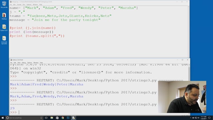Open the Help menu in the Python Shell

[x=41, y=63]
